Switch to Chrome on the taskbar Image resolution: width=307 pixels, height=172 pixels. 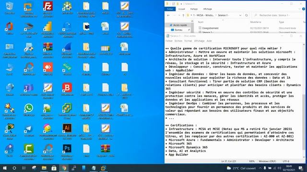(64, 168)
